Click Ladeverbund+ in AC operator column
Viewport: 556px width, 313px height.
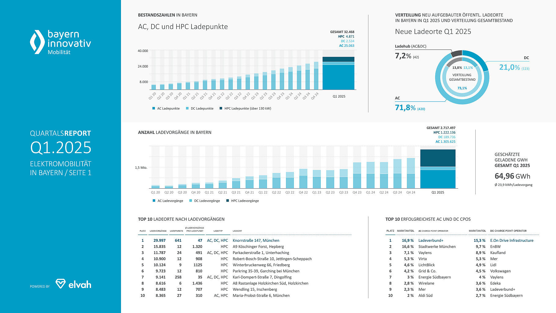[x=431, y=241]
